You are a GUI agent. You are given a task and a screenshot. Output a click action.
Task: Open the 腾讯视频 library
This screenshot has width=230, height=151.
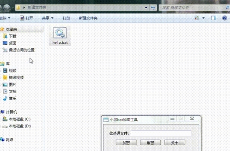click(13, 78)
